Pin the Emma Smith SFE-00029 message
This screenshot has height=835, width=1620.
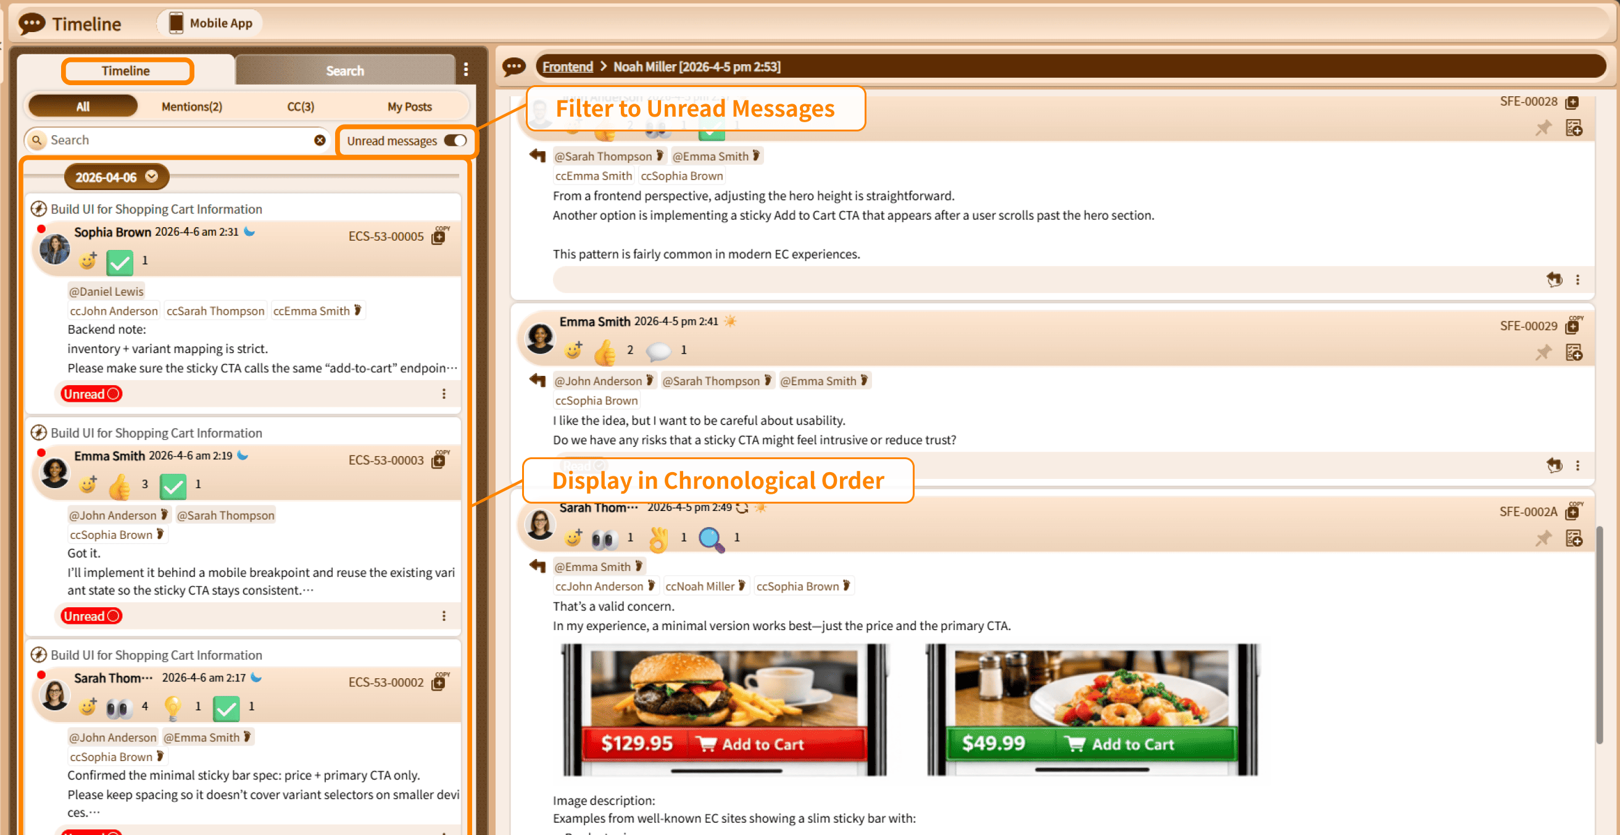[x=1543, y=352]
